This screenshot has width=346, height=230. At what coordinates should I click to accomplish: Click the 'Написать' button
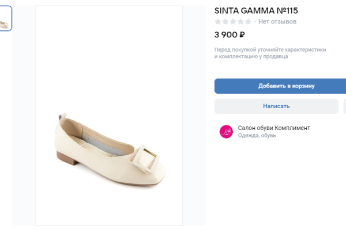tap(276, 106)
